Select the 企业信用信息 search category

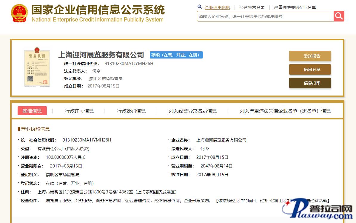217,7
